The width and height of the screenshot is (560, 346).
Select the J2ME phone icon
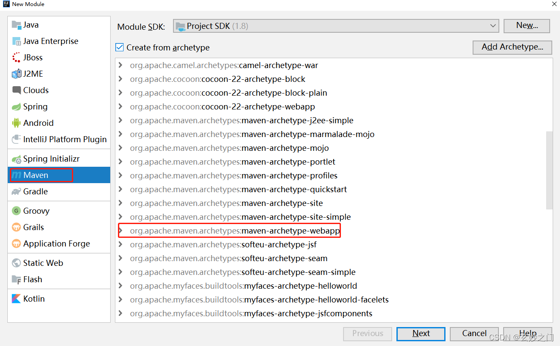(x=17, y=74)
